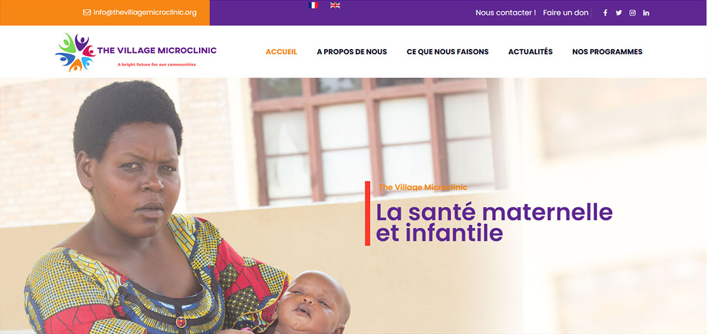The height and width of the screenshot is (334, 707).
Task: Click orange The Village Microclinic slider subtitle
Action: coord(423,187)
